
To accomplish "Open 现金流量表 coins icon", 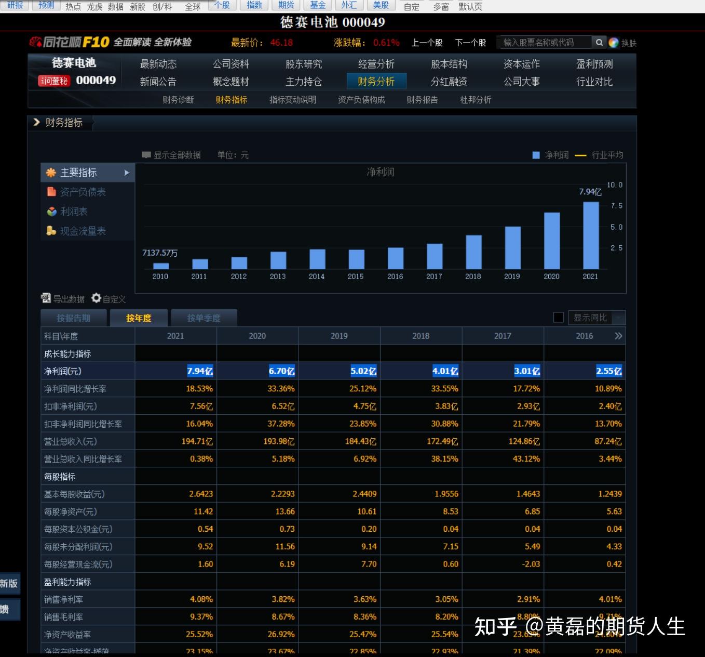I will pyautogui.click(x=51, y=231).
